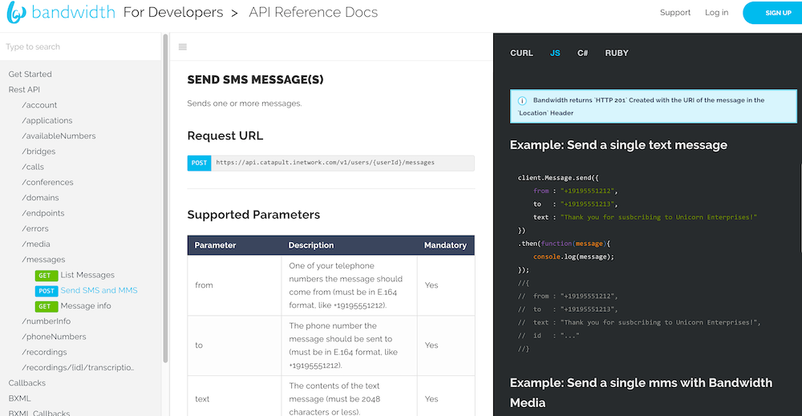
Task: Switch to the CURL code tab
Action: coord(521,53)
